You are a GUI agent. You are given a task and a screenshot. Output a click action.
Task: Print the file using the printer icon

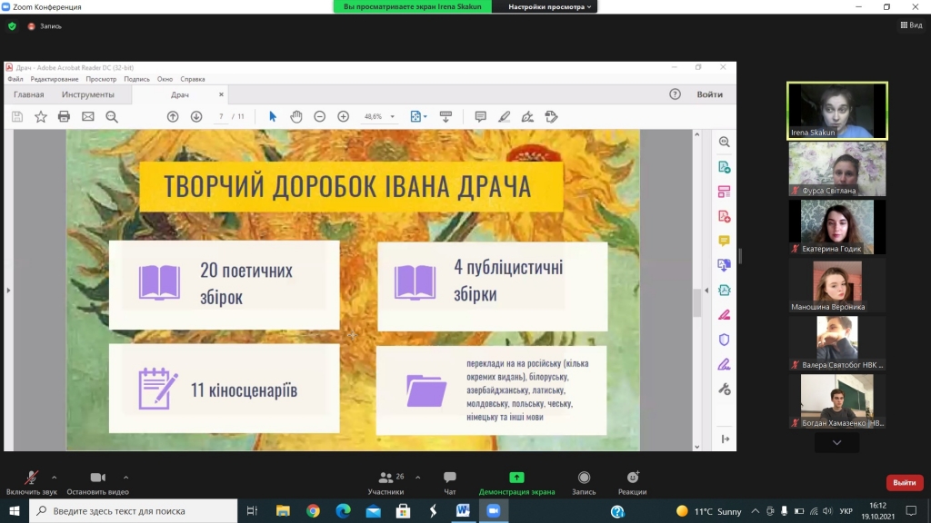pyautogui.click(x=65, y=117)
